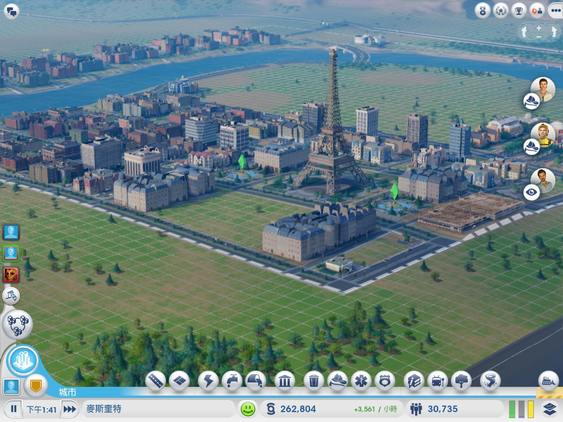Click the eye icon under the third advisor
This screenshot has width=563, height=422.
[x=532, y=192]
